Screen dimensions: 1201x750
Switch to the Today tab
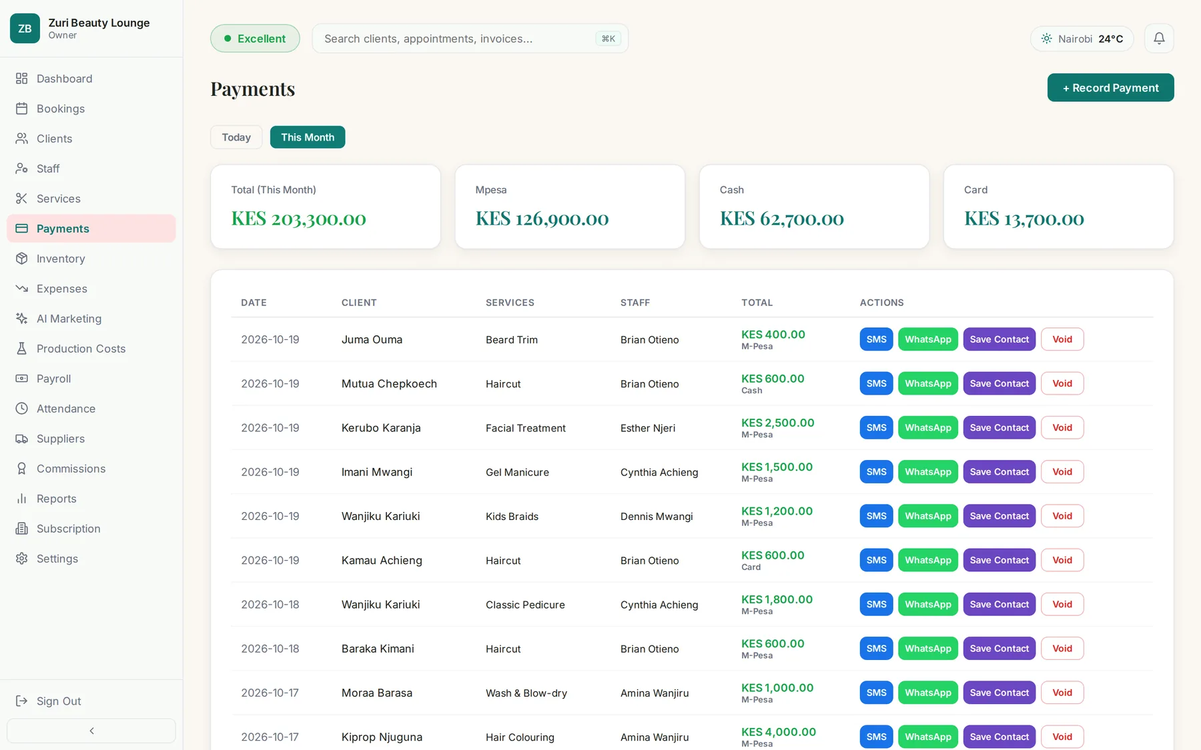(x=236, y=137)
